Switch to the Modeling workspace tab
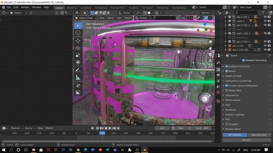 click(72, 8)
